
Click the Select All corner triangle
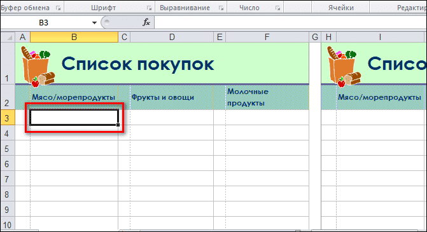tap(8, 37)
